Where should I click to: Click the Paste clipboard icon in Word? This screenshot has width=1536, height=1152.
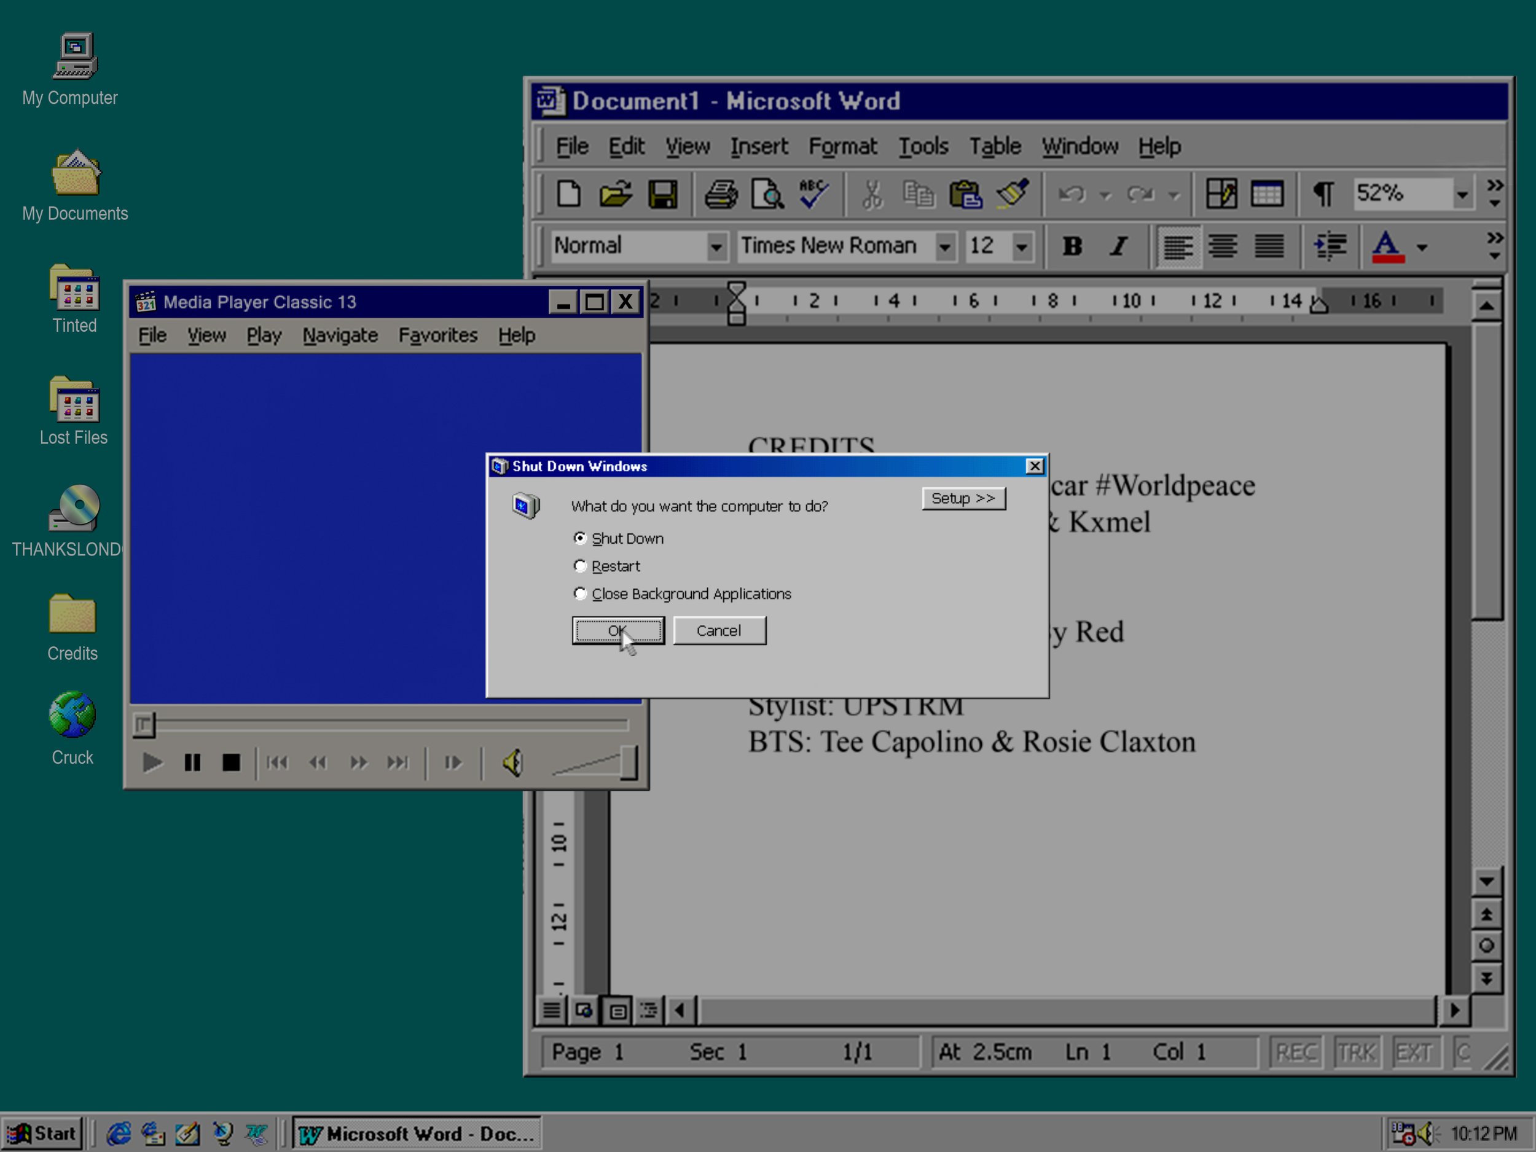[965, 194]
